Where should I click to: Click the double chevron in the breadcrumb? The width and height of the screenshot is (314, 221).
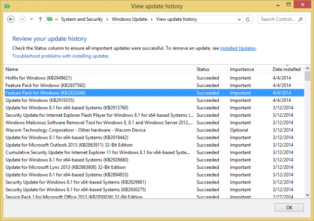[57, 19]
